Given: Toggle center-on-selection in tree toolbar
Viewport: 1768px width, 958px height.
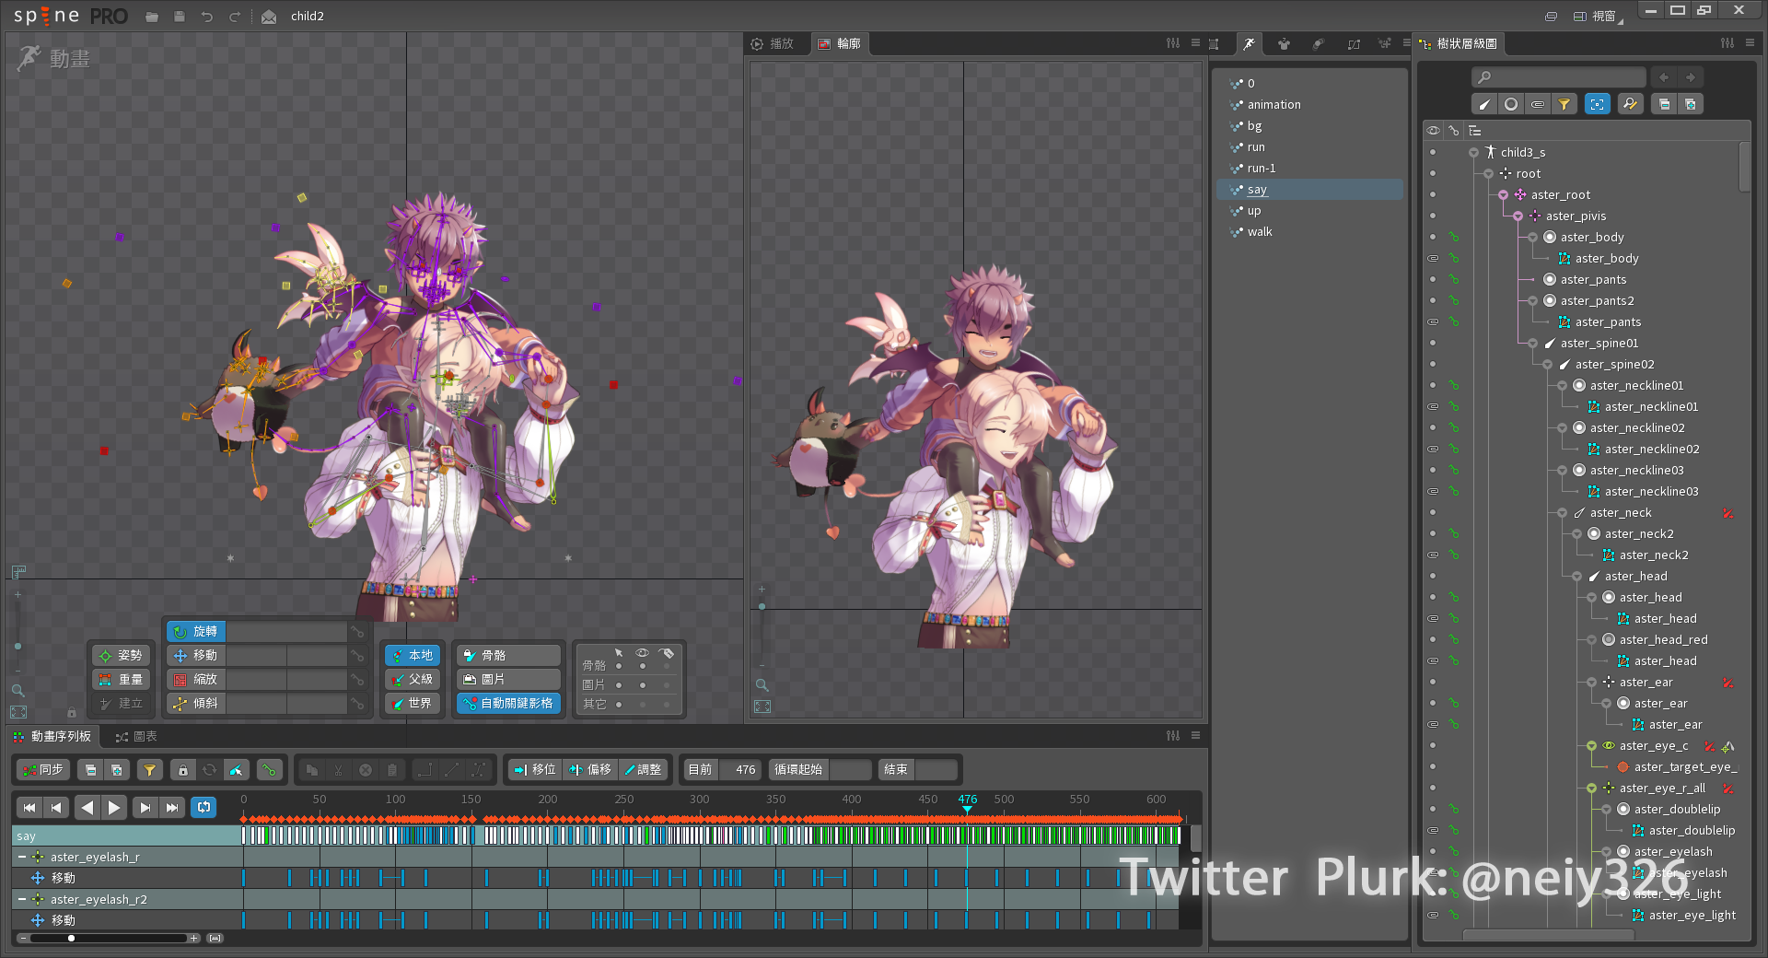Looking at the screenshot, I should [1598, 104].
